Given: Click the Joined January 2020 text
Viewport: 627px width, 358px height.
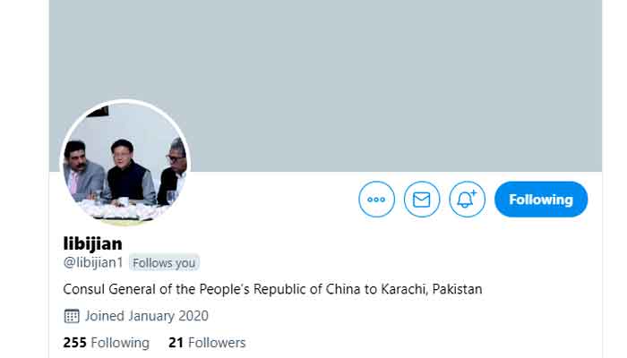Looking at the screenshot, I should tap(146, 316).
